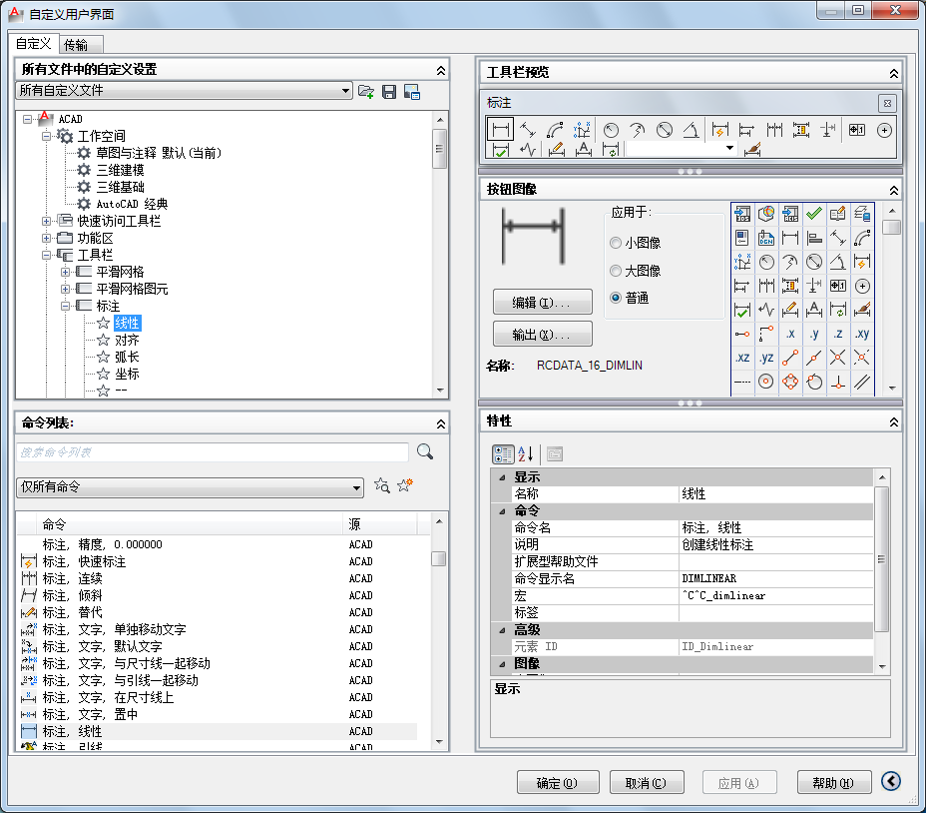Save all customization files via disk icon
926x813 pixels.
(x=388, y=92)
